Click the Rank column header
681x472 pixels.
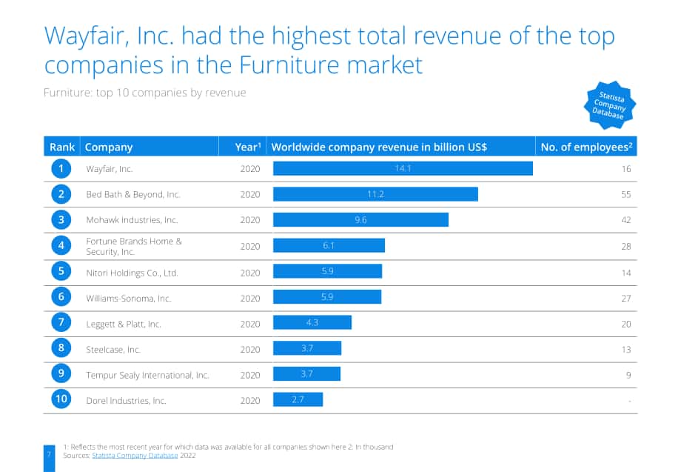click(61, 147)
